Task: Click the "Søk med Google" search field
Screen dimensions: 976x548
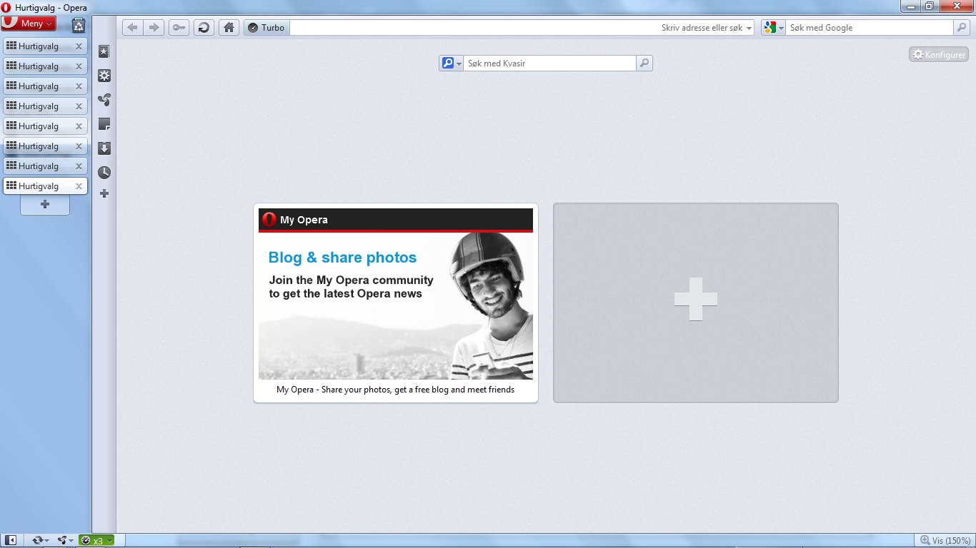Action: pyautogui.click(x=870, y=28)
